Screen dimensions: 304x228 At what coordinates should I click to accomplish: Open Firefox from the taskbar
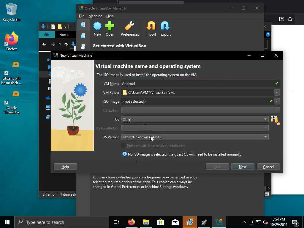131,222
